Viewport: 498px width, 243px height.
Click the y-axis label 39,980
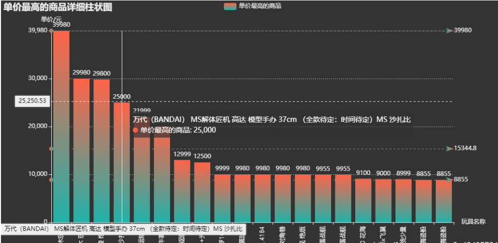click(38, 30)
